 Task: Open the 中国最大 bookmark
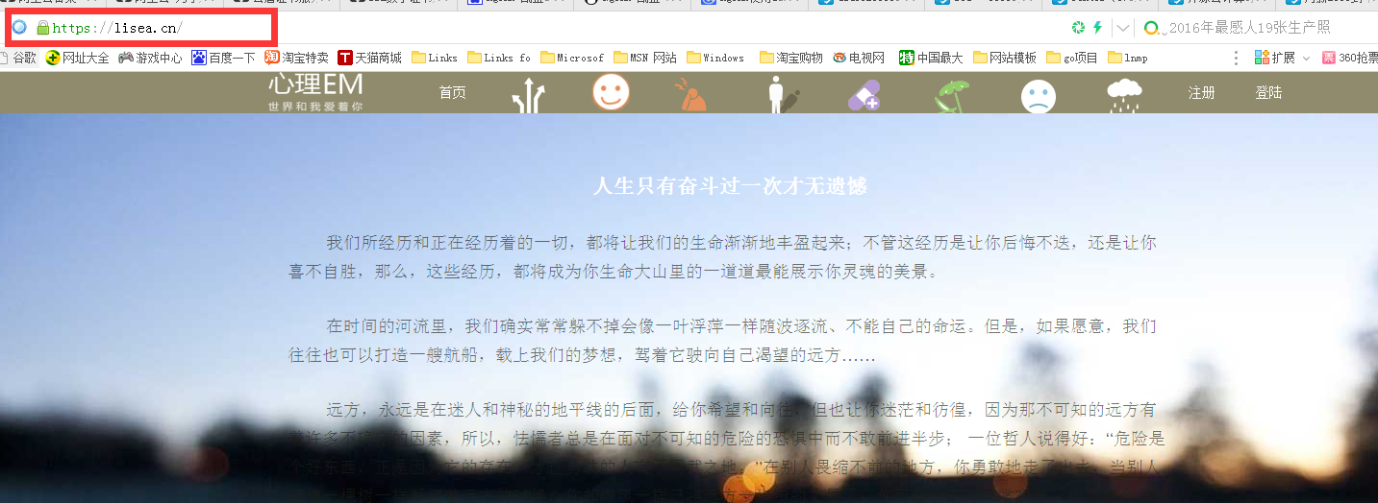[x=931, y=58]
